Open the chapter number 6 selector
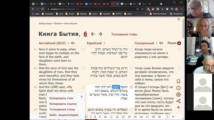The height and width of the screenshot is (120, 214). [x=85, y=34]
